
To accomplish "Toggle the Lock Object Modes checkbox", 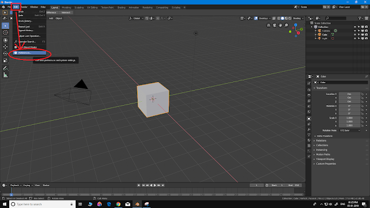I will (x=16, y=47).
